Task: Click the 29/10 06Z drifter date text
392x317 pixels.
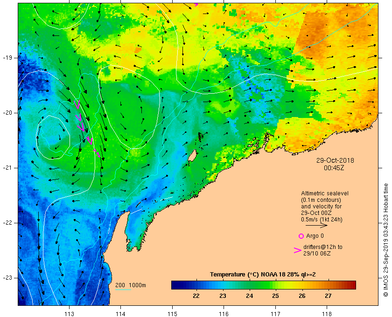Action: point(317,254)
